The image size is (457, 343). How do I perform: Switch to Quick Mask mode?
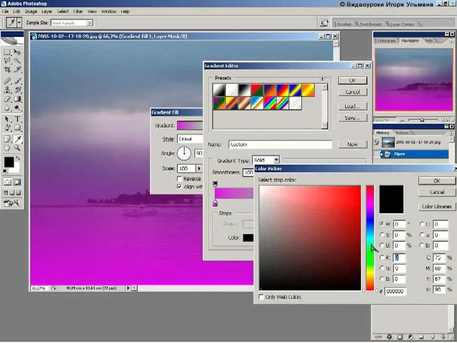tap(17, 182)
